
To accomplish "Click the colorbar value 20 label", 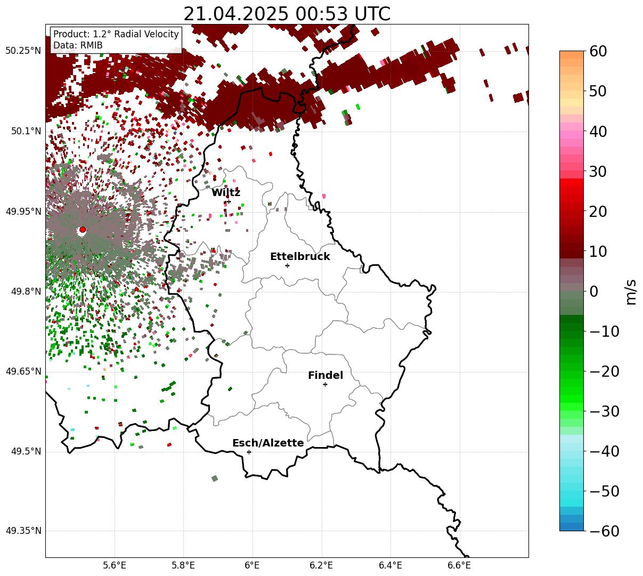I will (599, 212).
